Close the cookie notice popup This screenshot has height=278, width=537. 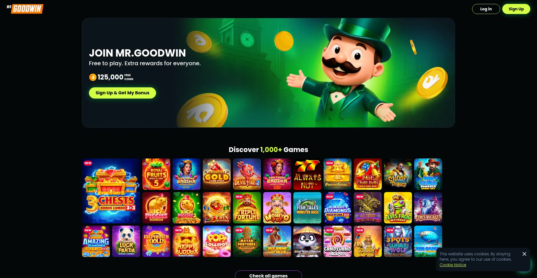pos(524,254)
